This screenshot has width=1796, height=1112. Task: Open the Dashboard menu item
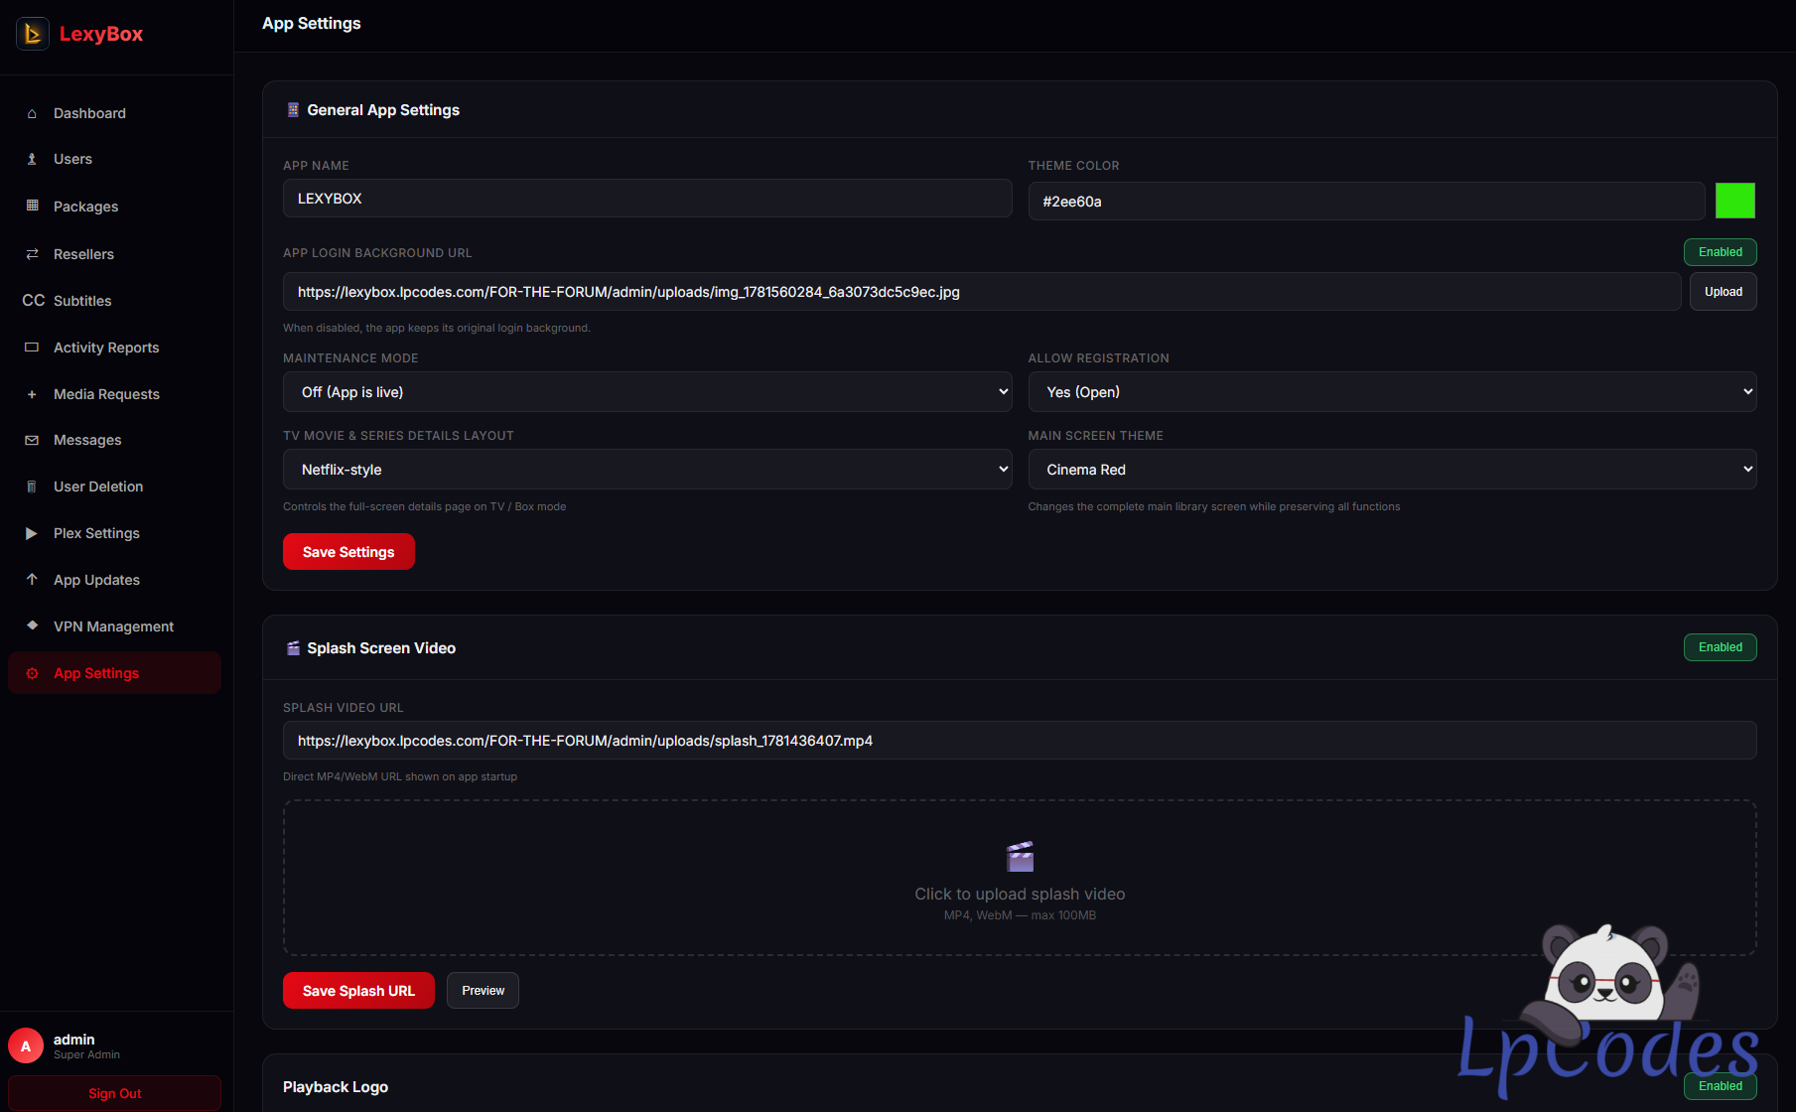click(x=114, y=113)
